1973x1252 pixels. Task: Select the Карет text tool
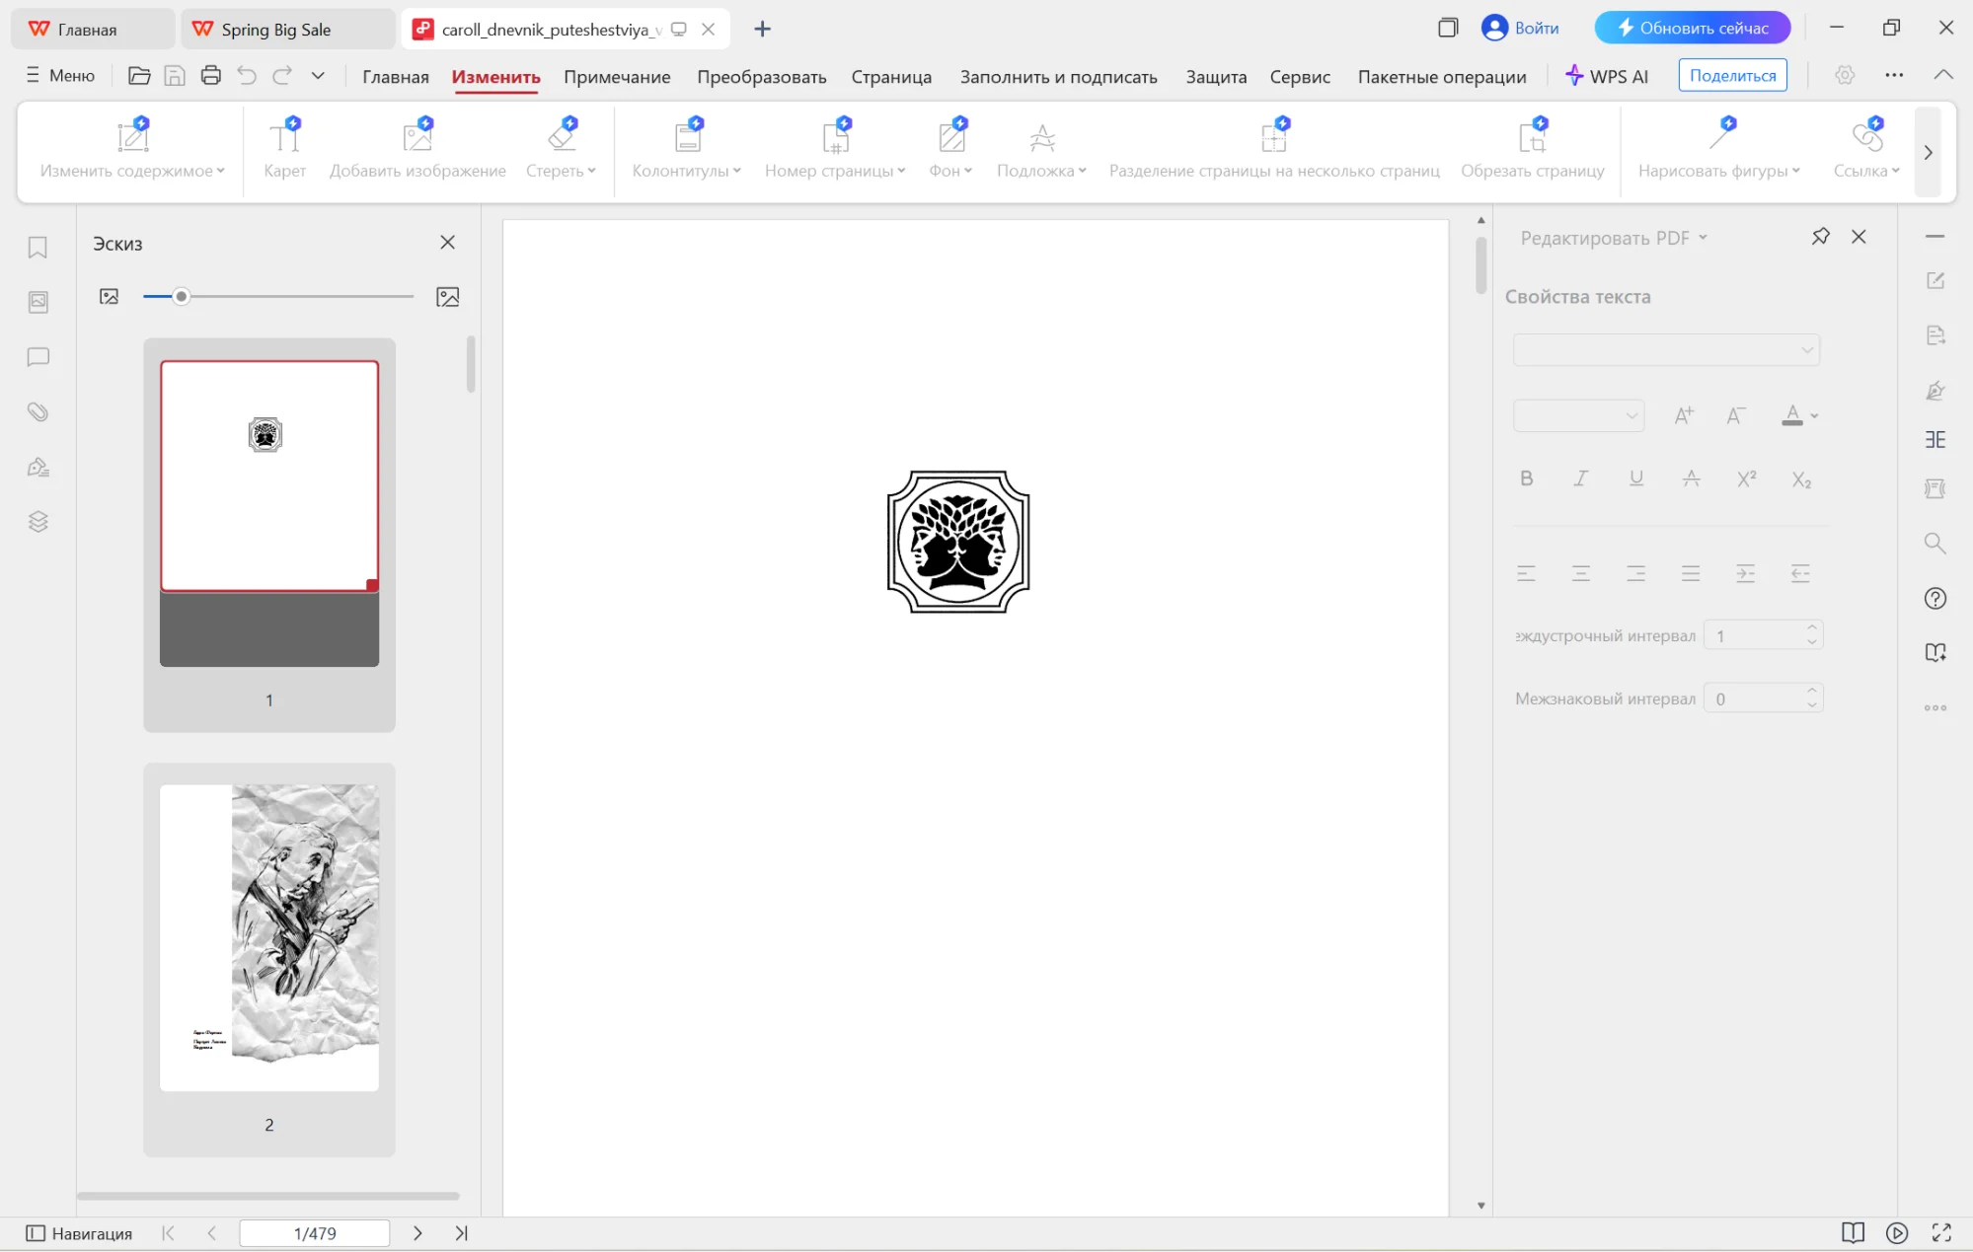pos(284,149)
